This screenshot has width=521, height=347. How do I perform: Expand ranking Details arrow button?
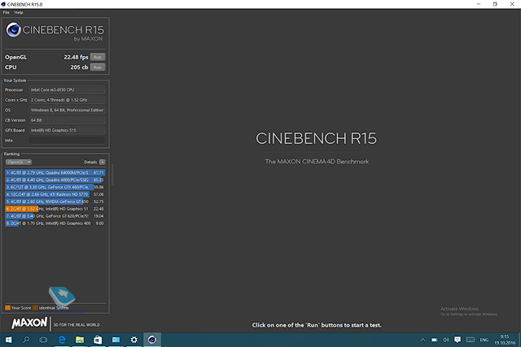(x=103, y=162)
